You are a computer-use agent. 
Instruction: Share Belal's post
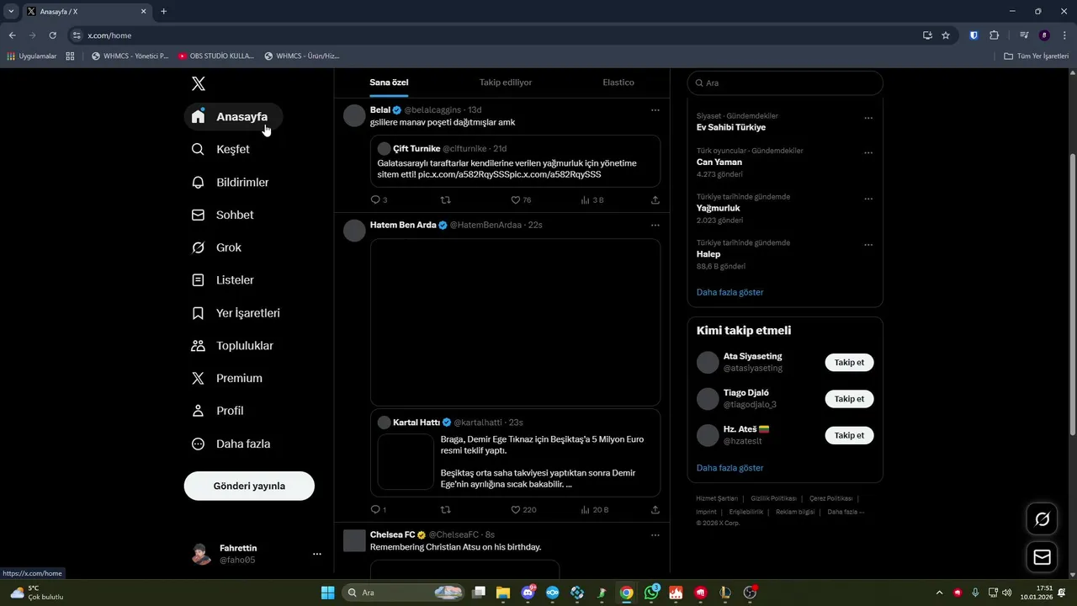coord(655,199)
